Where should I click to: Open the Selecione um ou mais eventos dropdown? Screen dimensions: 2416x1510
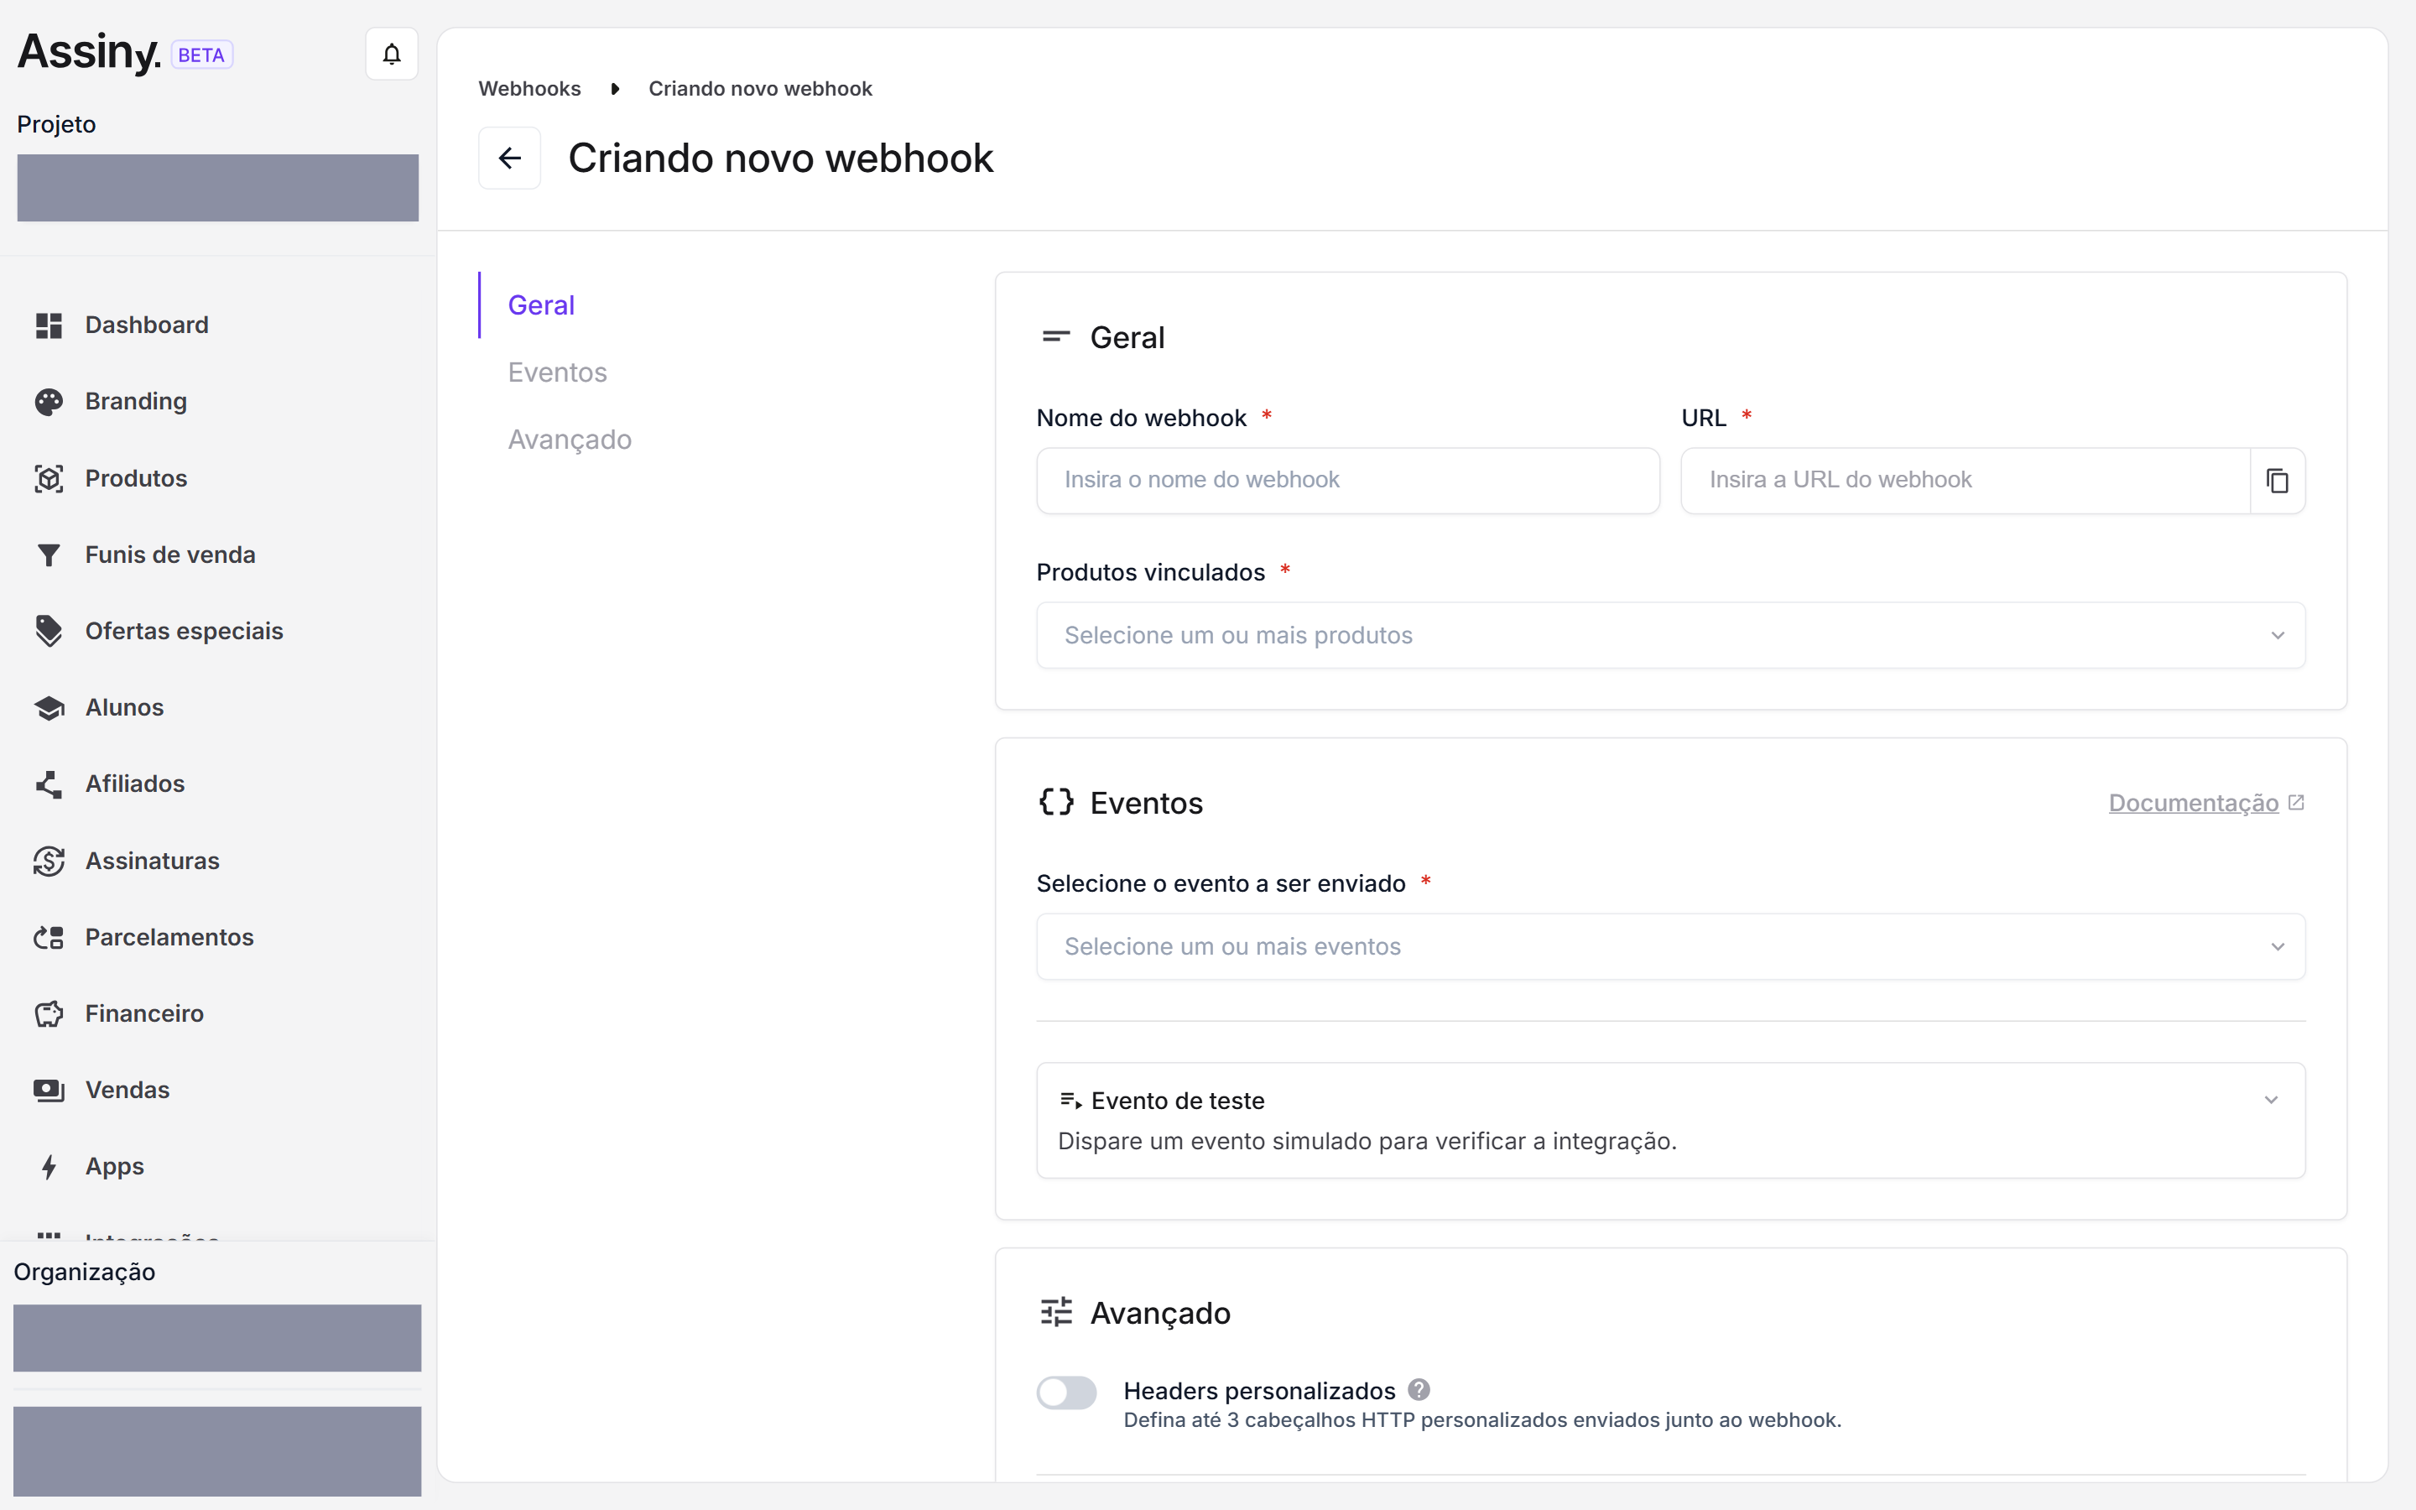tap(1670, 947)
